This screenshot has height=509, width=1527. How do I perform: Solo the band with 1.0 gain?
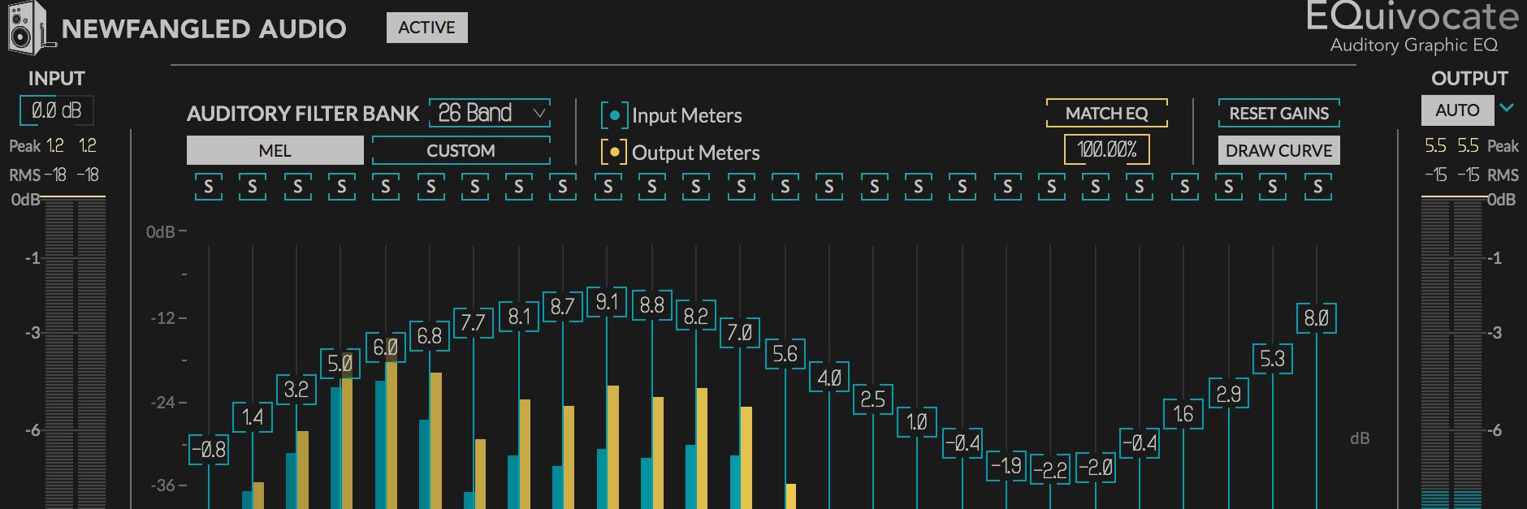(918, 187)
